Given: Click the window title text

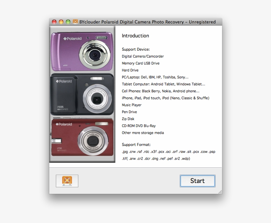Looking at the screenshot, I should (x=147, y=22).
